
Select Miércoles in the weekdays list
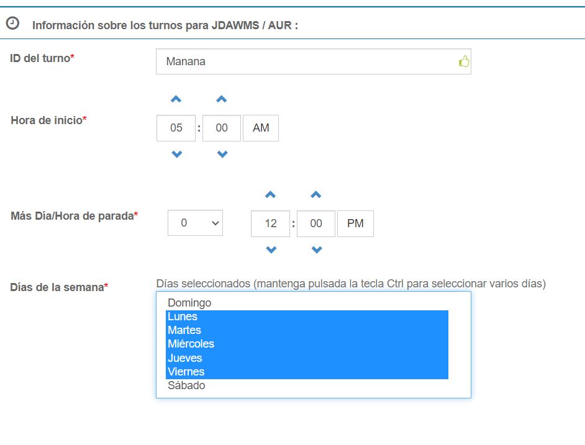click(x=190, y=344)
